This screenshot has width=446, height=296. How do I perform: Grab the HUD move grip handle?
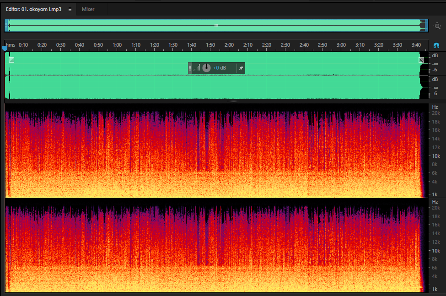coord(190,68)
